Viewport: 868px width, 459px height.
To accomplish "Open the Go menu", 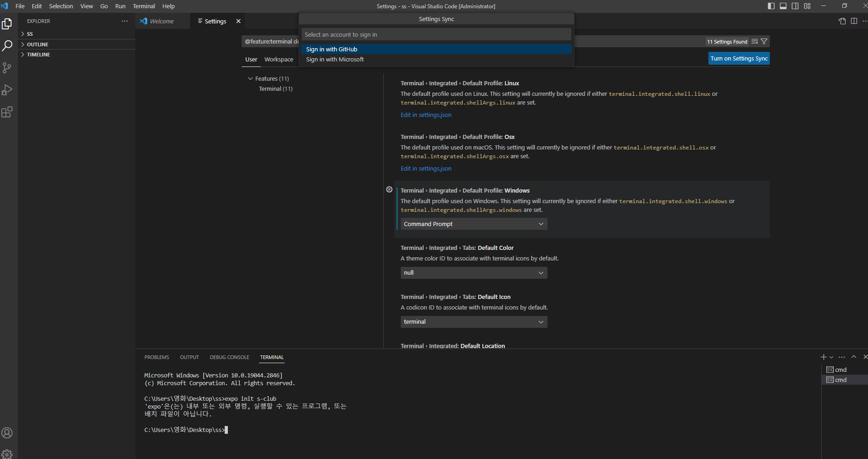I will pos(104,6).
